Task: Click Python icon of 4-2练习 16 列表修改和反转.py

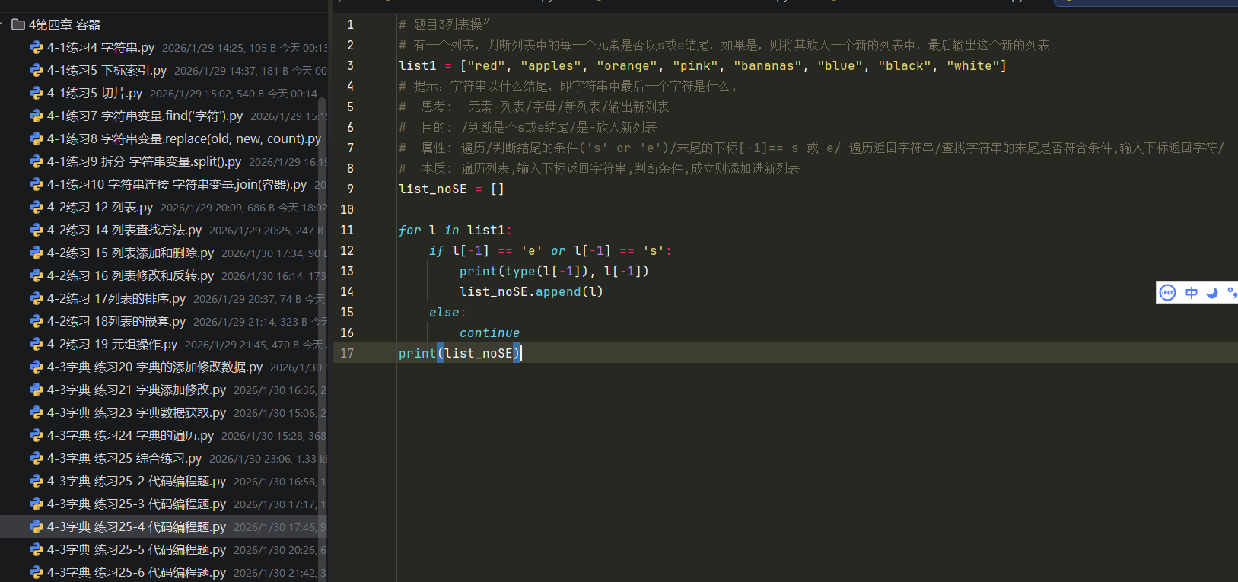Action: [x=36, y=275]
